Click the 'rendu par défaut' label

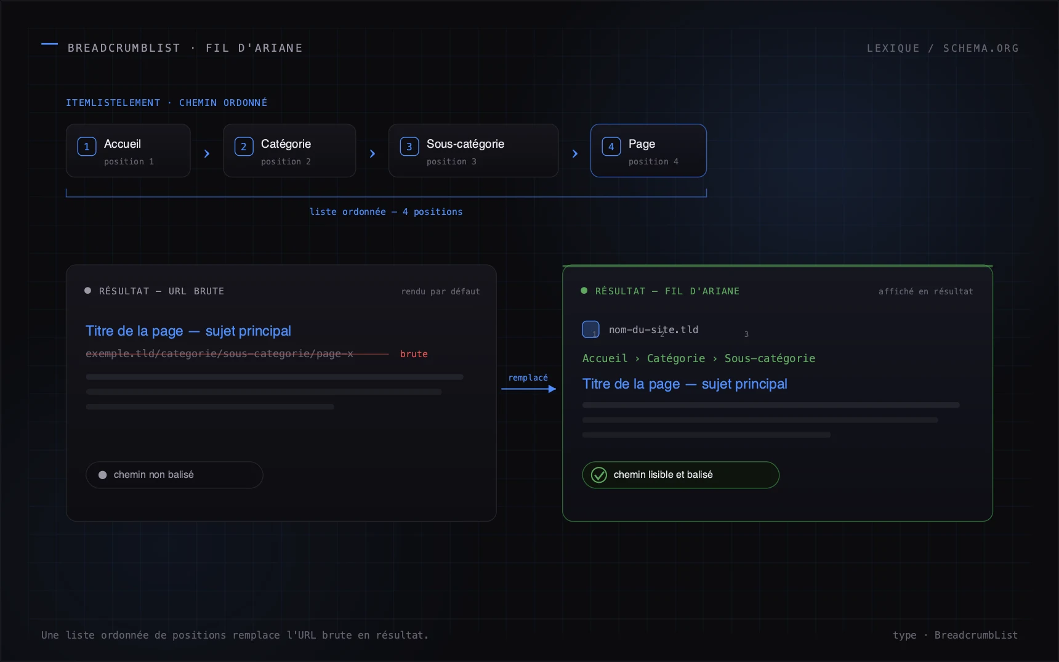tap(440, 291)
